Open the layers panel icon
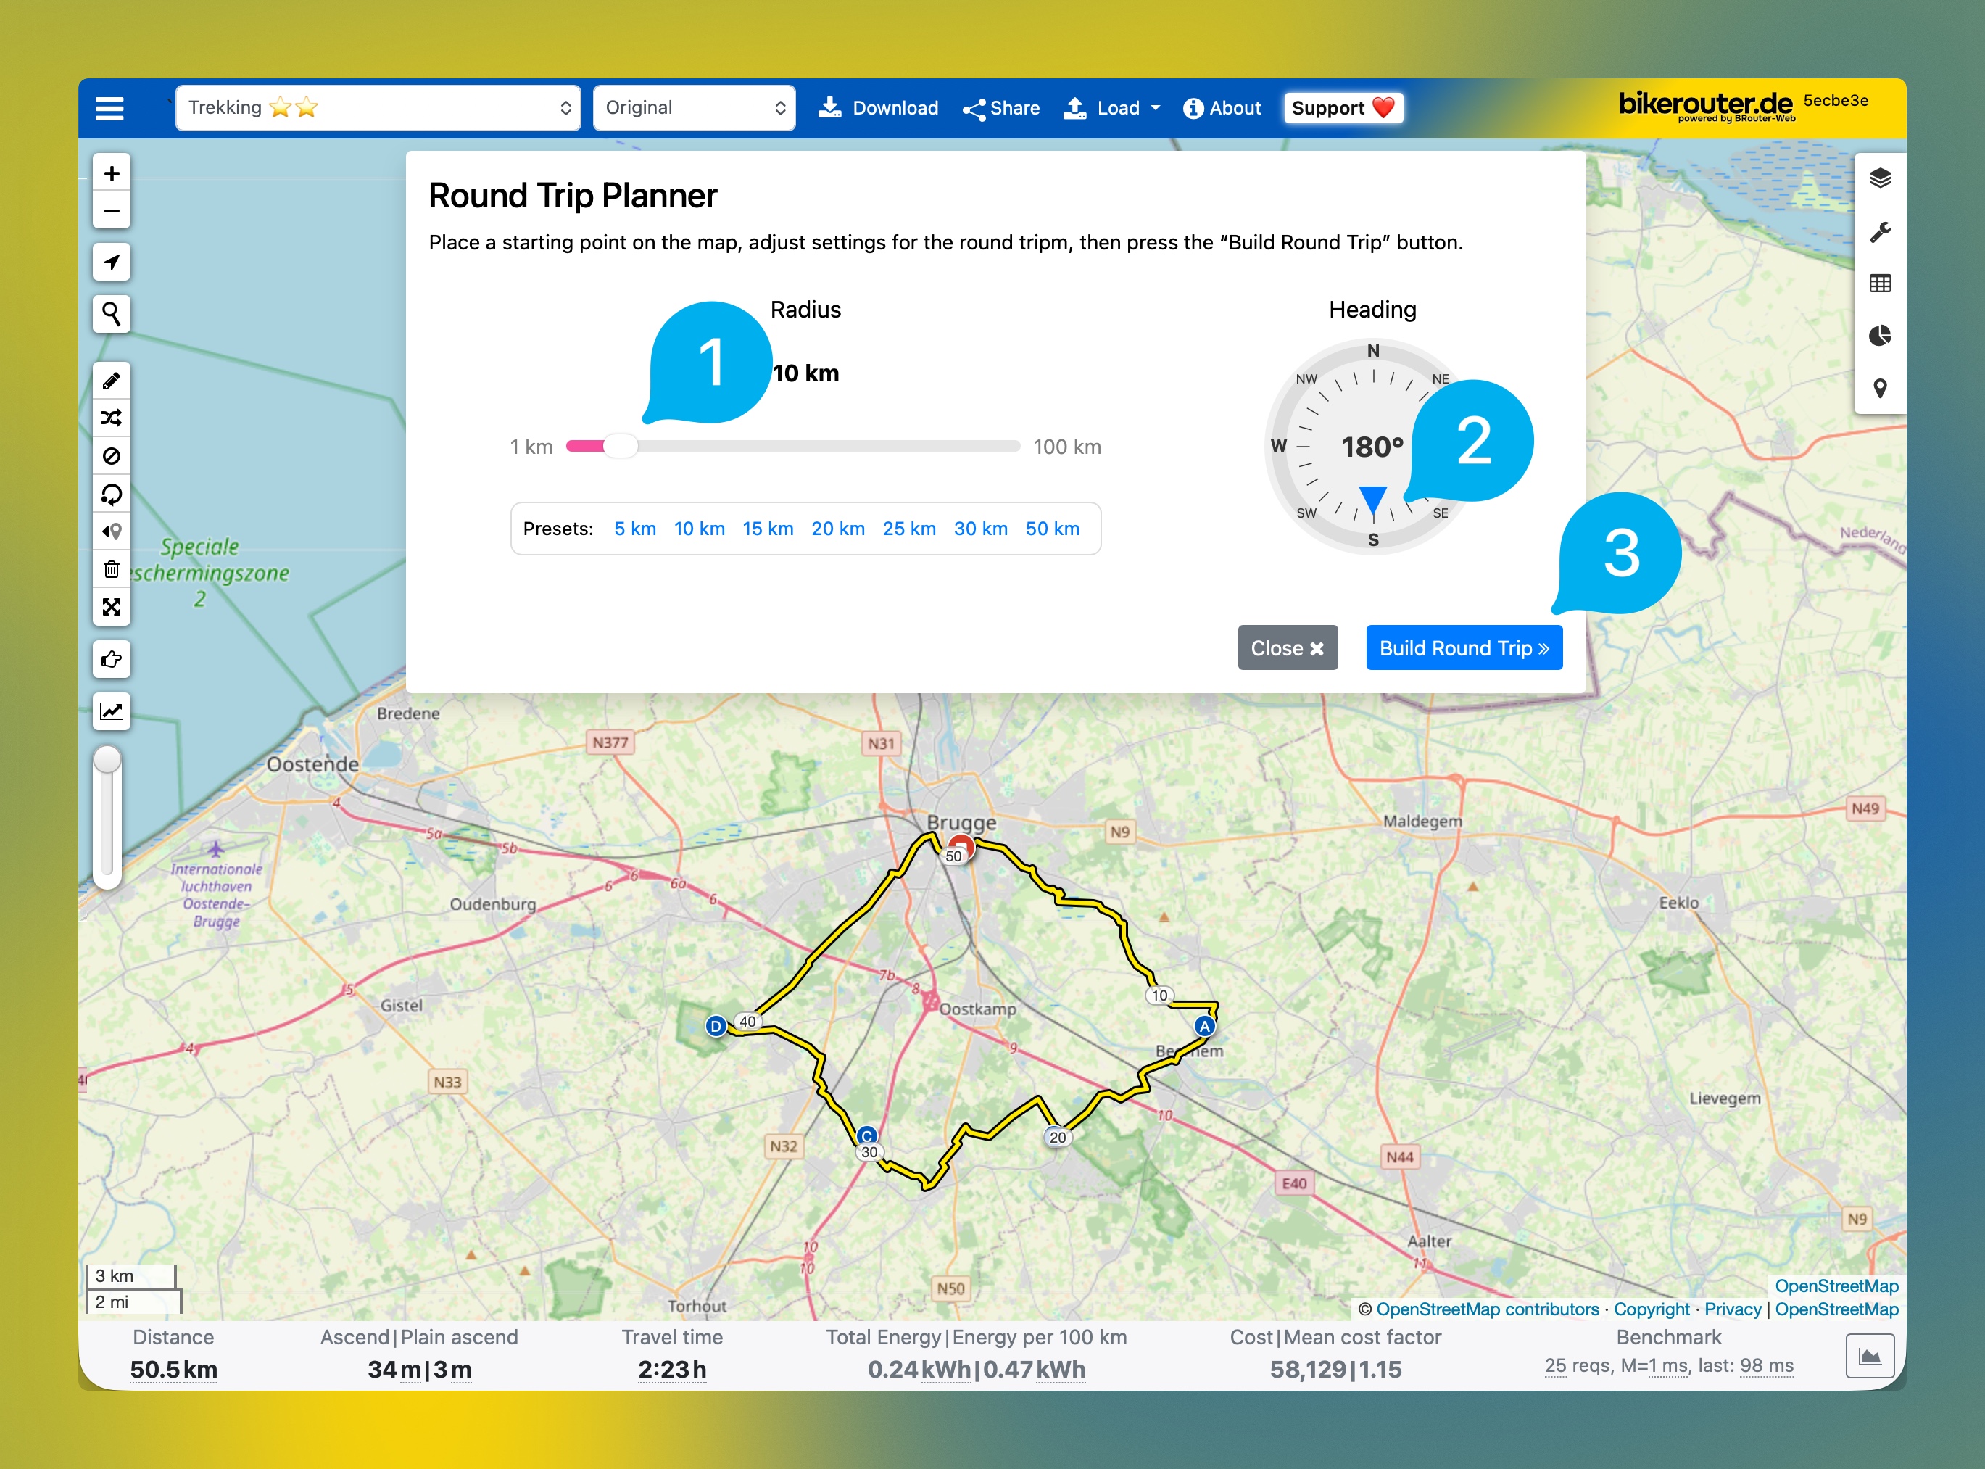Screen dimensions: 1985x1469 pyautogui.click(x=1879, y=179)
